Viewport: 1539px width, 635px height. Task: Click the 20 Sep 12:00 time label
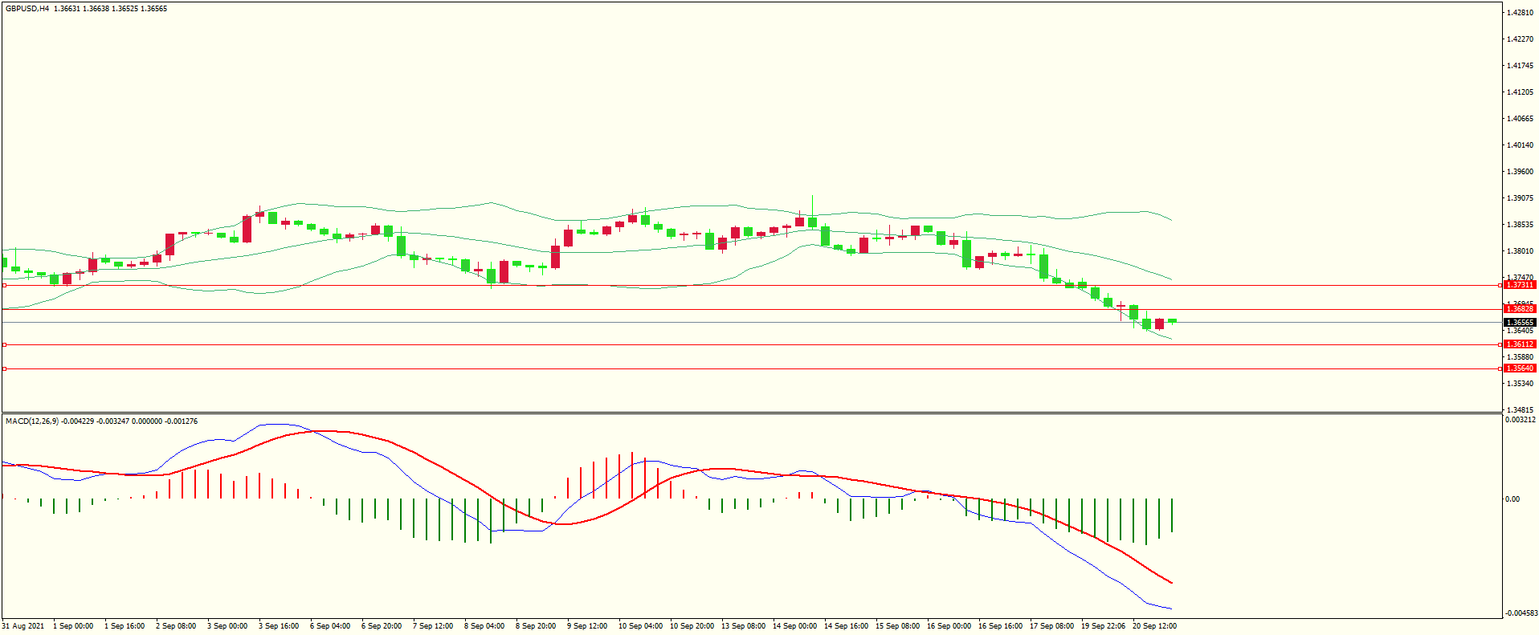click(x=1155, y=626)
